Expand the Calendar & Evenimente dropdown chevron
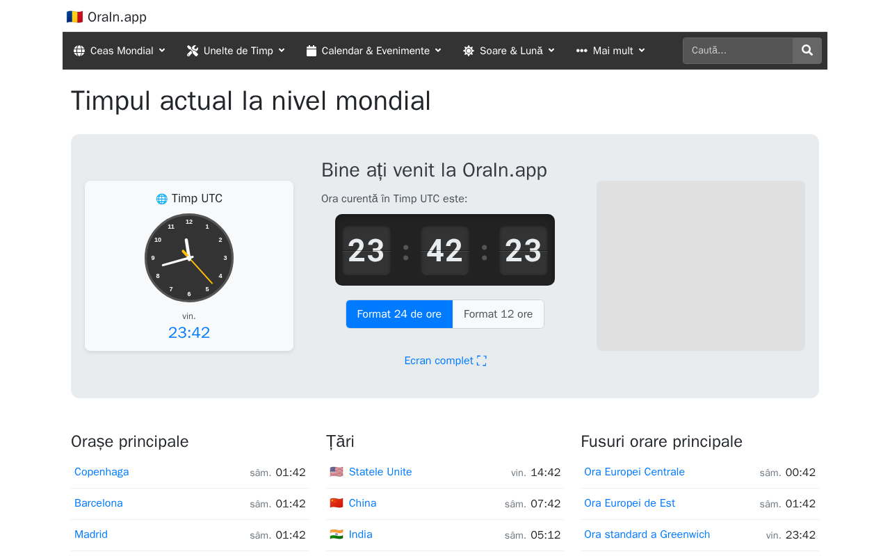890x556 pixels. (439, 51)
